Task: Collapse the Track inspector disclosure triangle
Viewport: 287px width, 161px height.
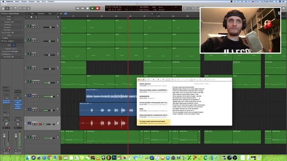Action: pyautogui.click(x=2, y=41)
